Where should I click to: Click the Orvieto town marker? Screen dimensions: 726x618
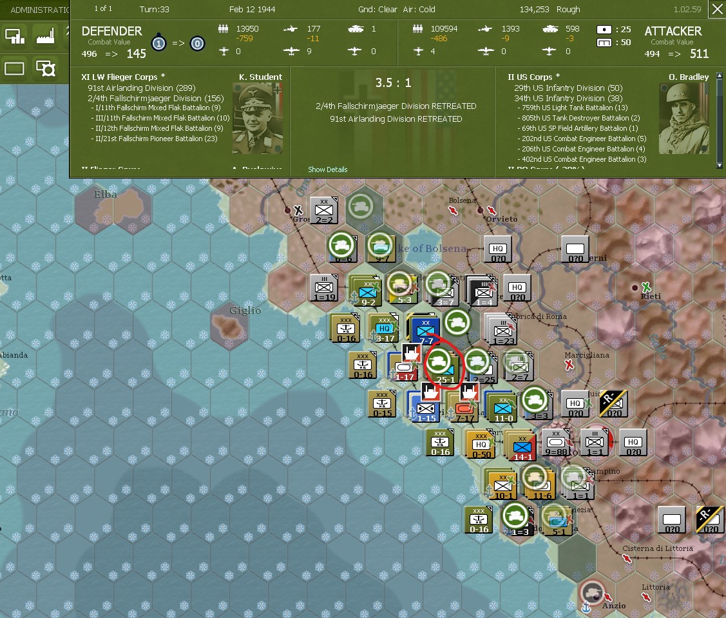pos(481,210)
